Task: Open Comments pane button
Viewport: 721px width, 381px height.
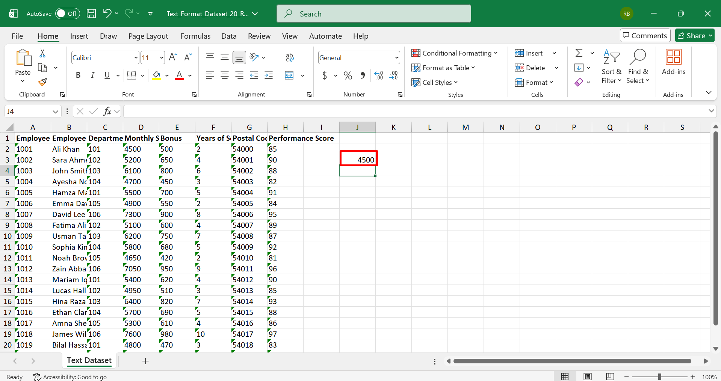Action: coord(645,36)
